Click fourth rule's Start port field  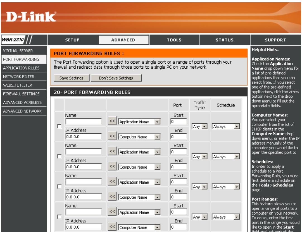(x=179, y=212)
